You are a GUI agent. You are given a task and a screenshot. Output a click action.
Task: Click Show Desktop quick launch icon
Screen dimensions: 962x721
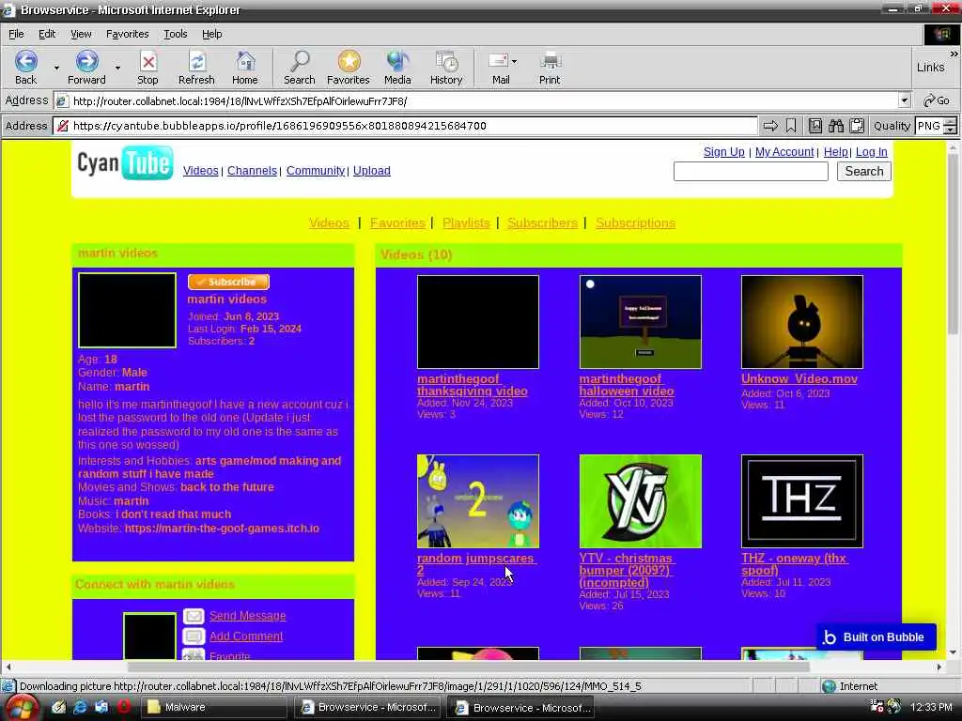[101, 707]
